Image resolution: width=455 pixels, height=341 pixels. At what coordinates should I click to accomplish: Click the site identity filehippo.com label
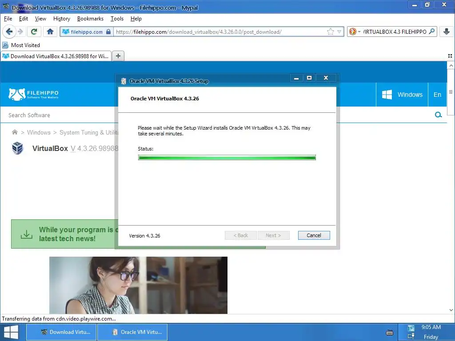[x=87, y=32]
